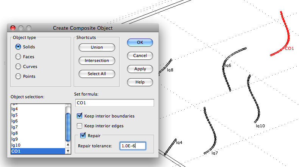Choose Faces object type
This screenshot has width=299, height=167.
[x=18, y=57]
